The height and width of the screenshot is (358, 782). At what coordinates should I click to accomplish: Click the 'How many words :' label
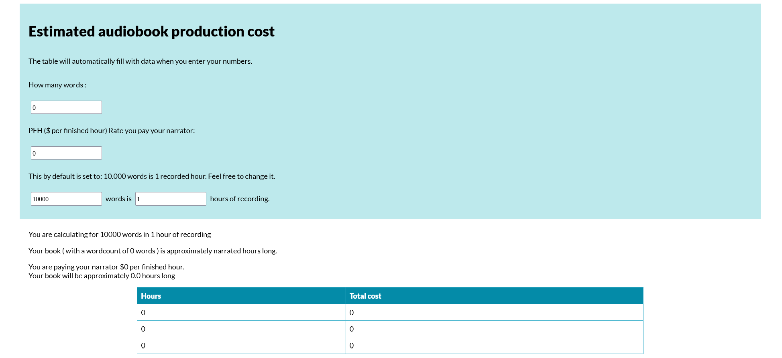57,85
